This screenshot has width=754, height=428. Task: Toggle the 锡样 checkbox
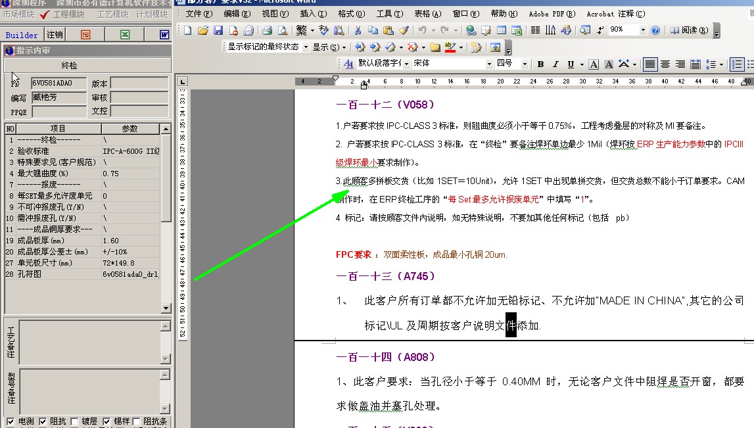pyautogui.click(x=106, y=421)
